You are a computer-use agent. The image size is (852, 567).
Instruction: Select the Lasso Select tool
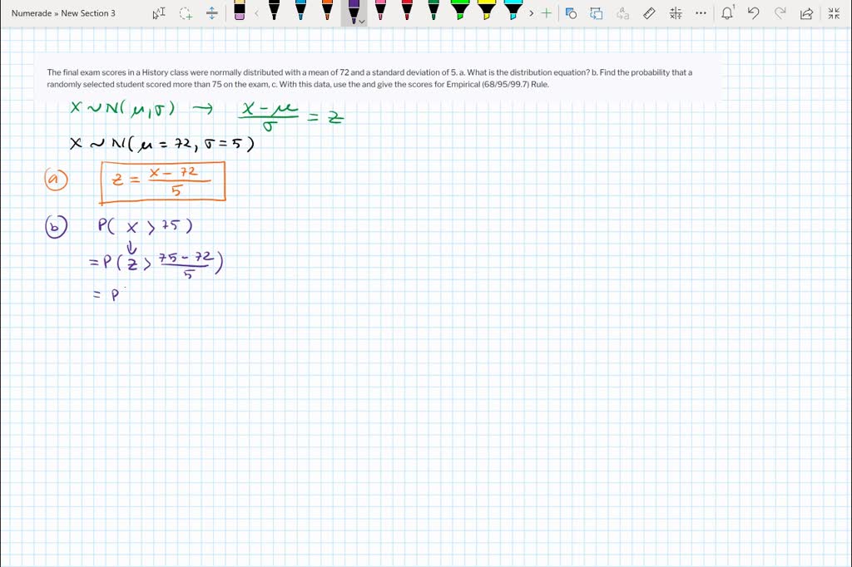(x=185, y=13)
